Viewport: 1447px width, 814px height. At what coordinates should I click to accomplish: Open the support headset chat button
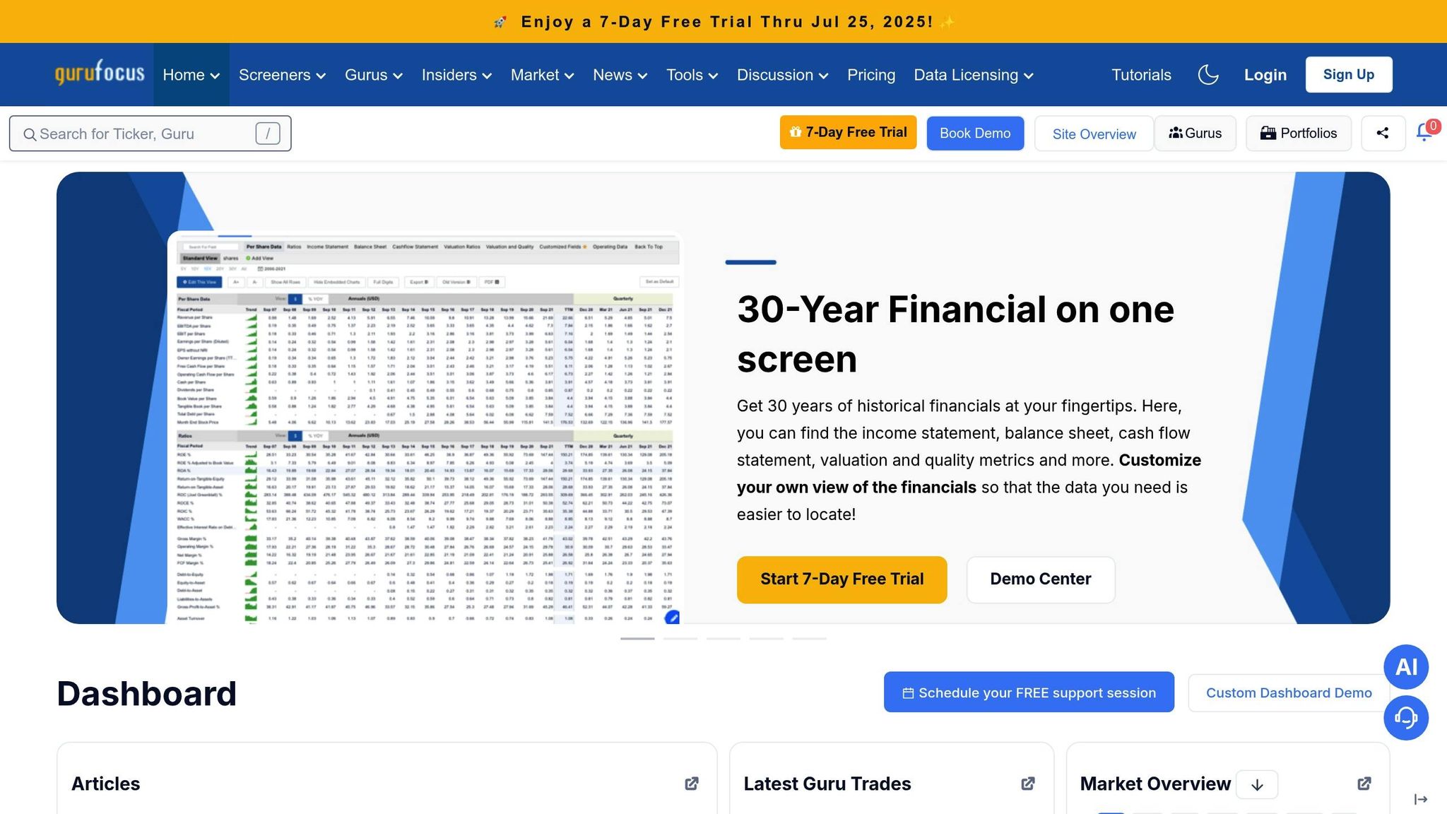pos(1406,718)
